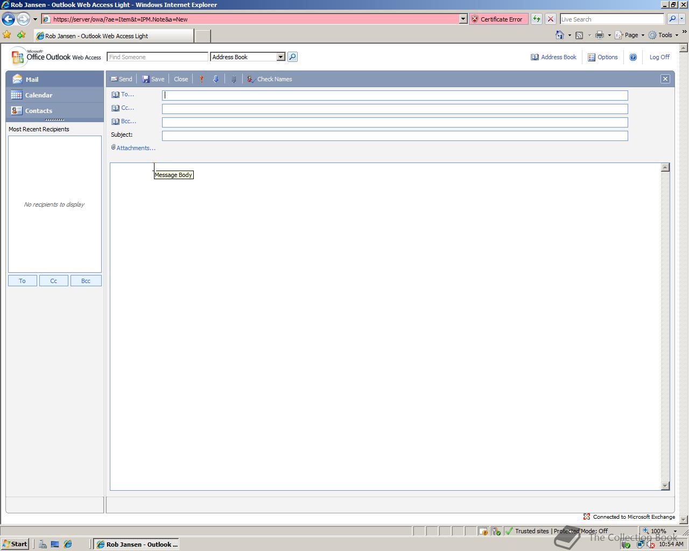Click the volume muted tray icon
Image resolution: width=689 pixels, height=551 pixels.
[x=651, y=544]
